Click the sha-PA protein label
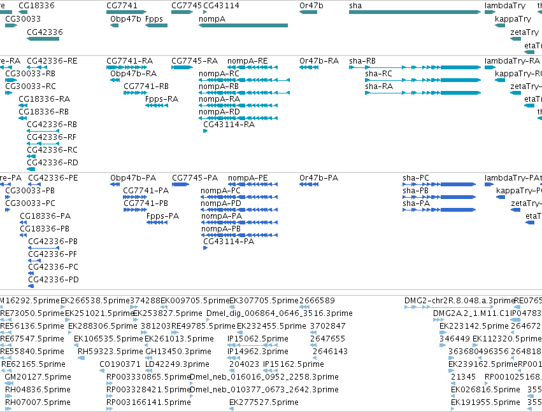 416,203
